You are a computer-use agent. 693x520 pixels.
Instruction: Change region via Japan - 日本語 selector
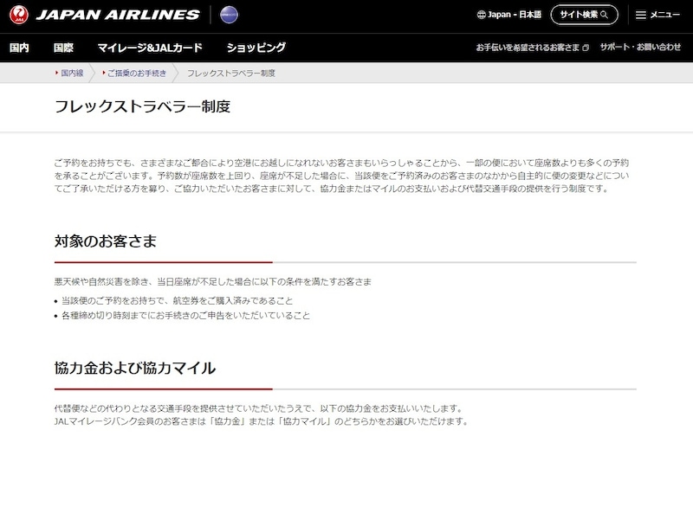[509, 15]
